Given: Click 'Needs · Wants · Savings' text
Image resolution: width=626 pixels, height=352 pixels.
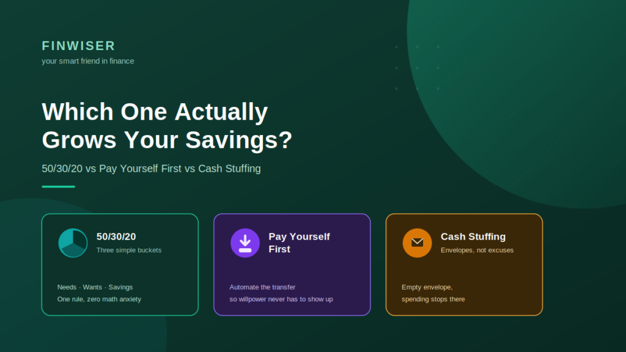Looking at the screenshot, I should tap(95, 287).
